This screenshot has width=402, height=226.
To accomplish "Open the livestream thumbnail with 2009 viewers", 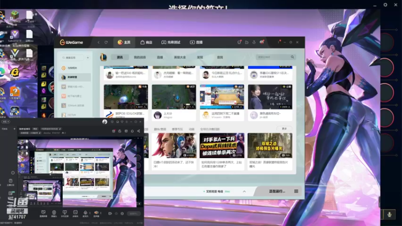I will [270, 97].
